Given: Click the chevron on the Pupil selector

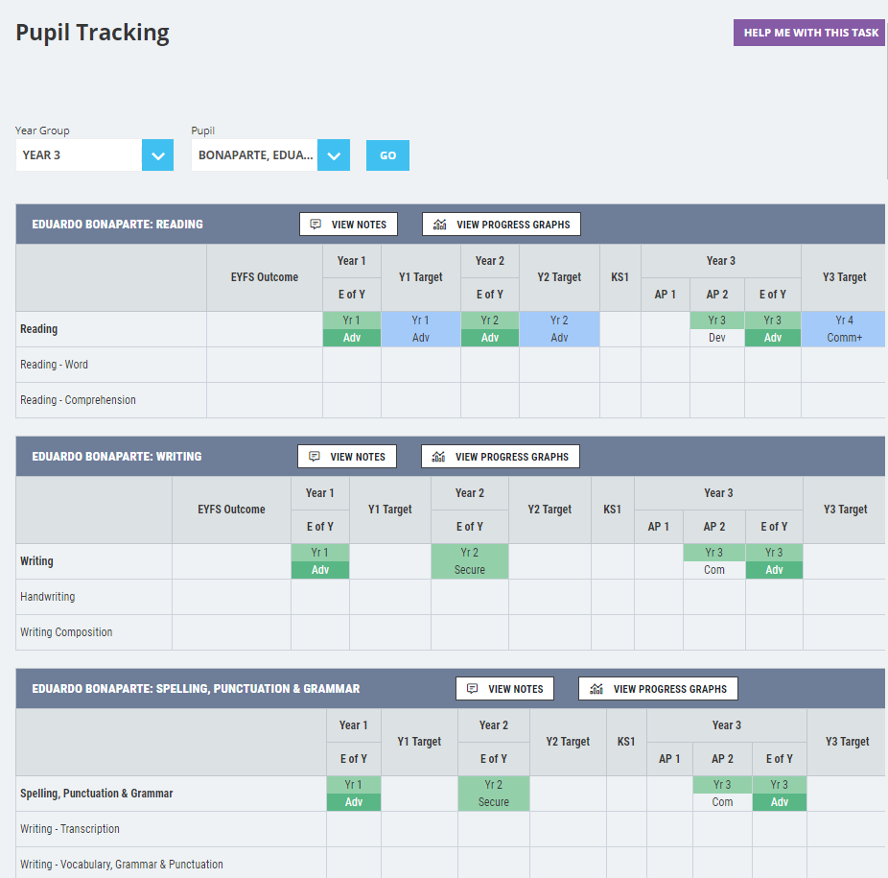Looking at the screenshot, I should (x=333, y=154).
